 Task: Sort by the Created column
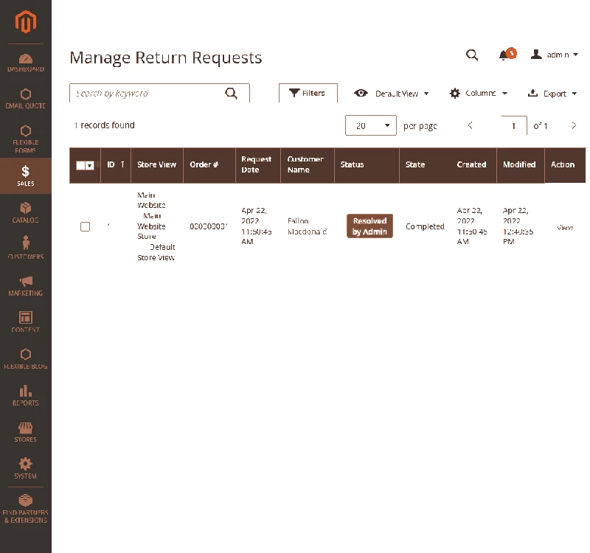473,164
